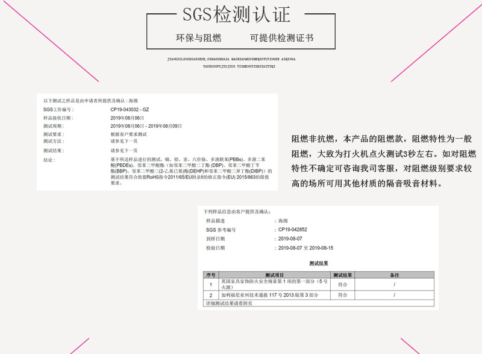Click '样品描述' label
This screenshot has height=354, width=482.
point(216,221)
